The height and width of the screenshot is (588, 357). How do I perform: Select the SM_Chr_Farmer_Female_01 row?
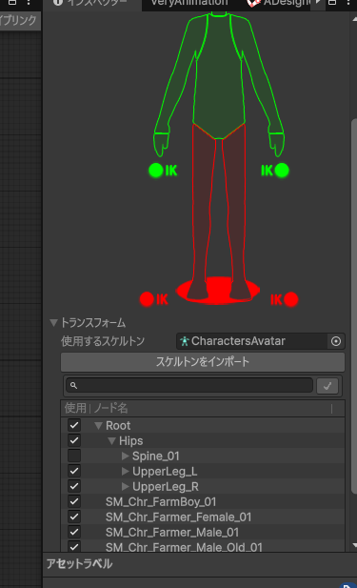[203, 517]
